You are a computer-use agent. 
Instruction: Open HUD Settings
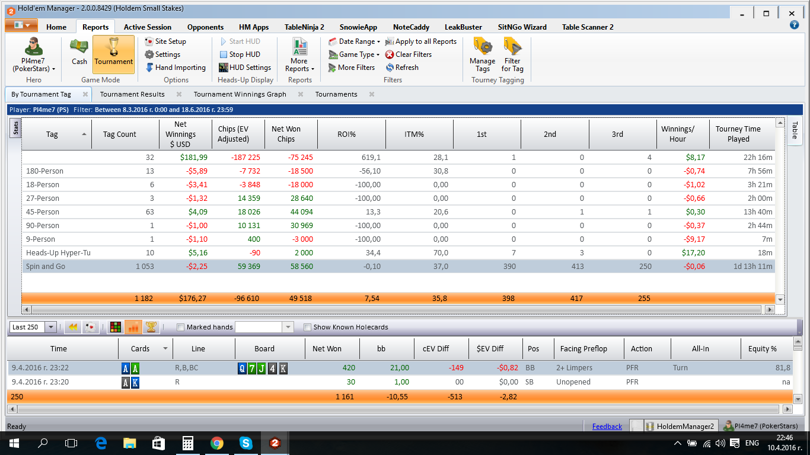[x=244, y=68]
